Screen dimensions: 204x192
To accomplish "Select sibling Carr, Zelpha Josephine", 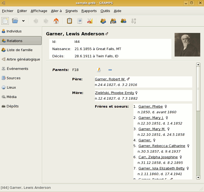I will (158, 157).
